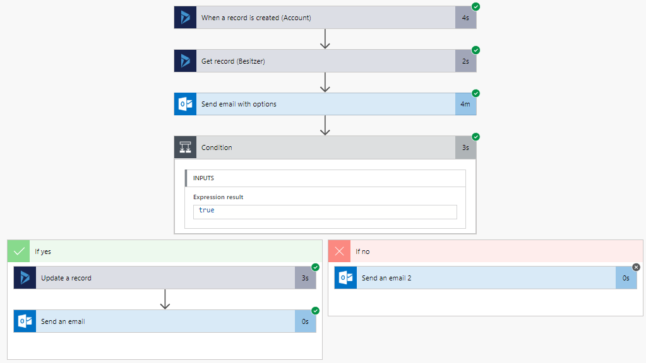The height and width of the screenshot is (363, 646).
Task: Click the red X icon beside If no
Action: 339,251
